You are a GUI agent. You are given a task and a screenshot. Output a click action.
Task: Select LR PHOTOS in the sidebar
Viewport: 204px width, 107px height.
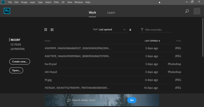[x=18, y=49]
